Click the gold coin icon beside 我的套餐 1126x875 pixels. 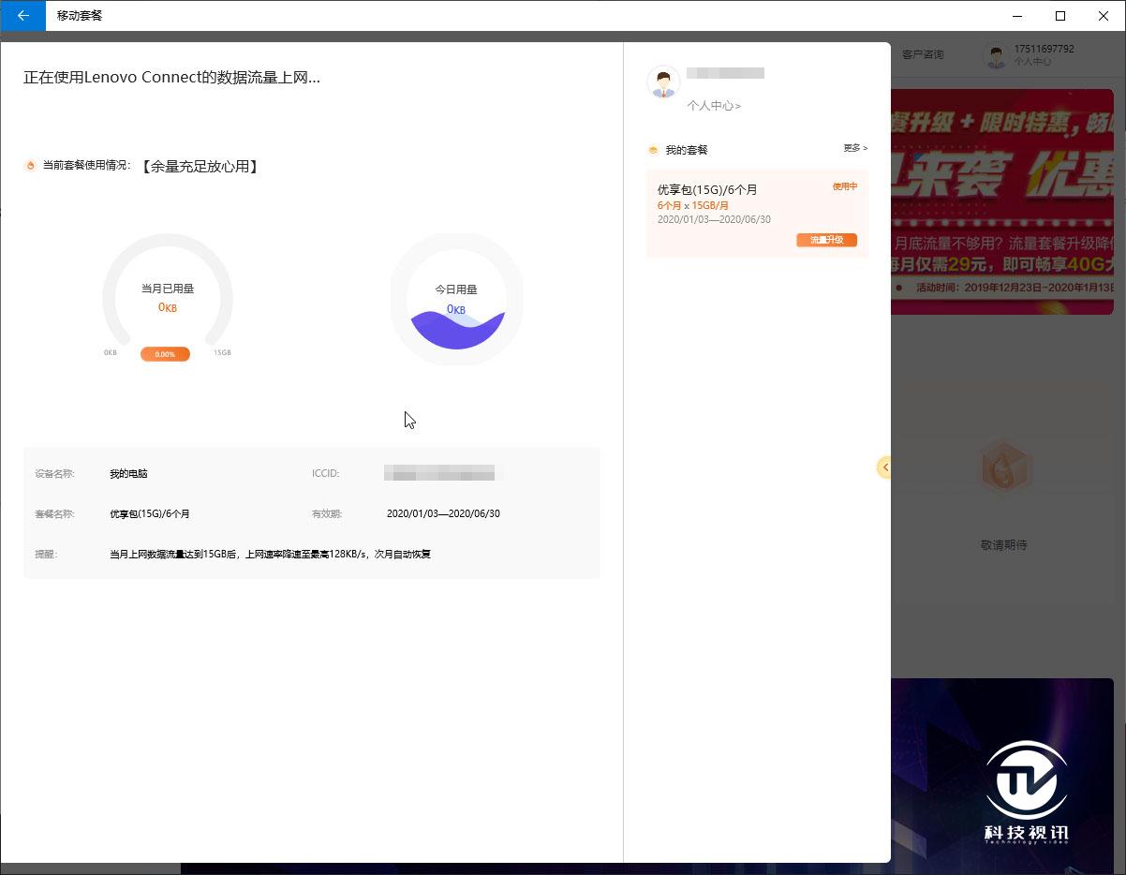(x=653, y=150)
